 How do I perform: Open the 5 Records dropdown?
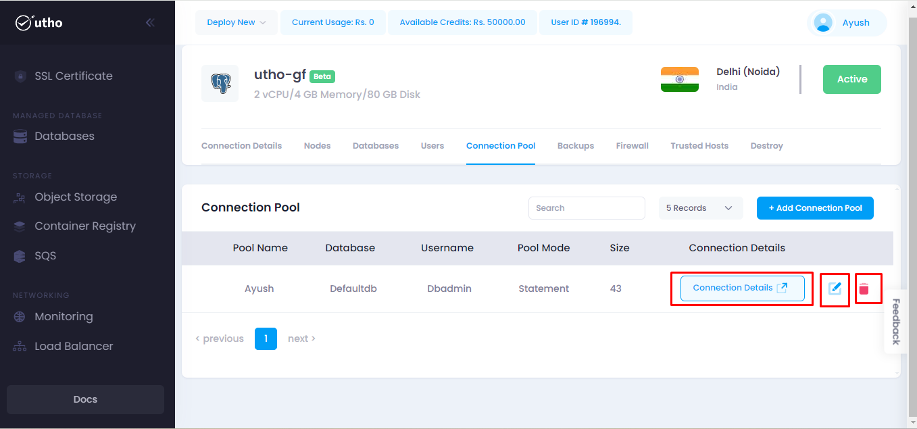(701, 208)
